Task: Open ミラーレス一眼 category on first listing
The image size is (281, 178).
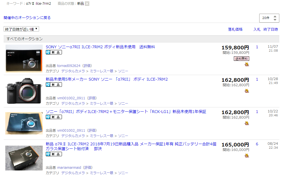Action: coord(101,71)
